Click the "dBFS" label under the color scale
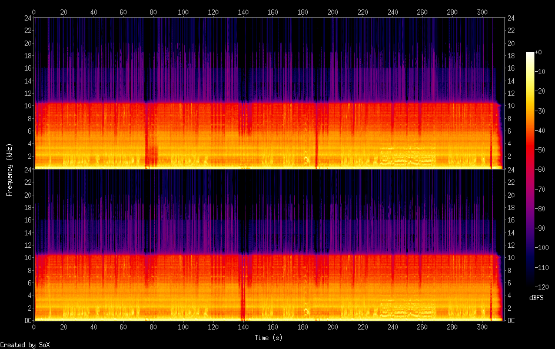Viewport: 555px width, 349px height. (x=536, y=298)
